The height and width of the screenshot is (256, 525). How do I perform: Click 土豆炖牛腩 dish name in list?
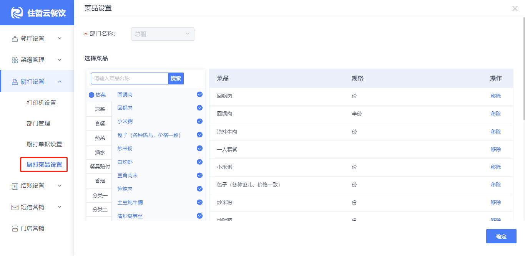130,202
